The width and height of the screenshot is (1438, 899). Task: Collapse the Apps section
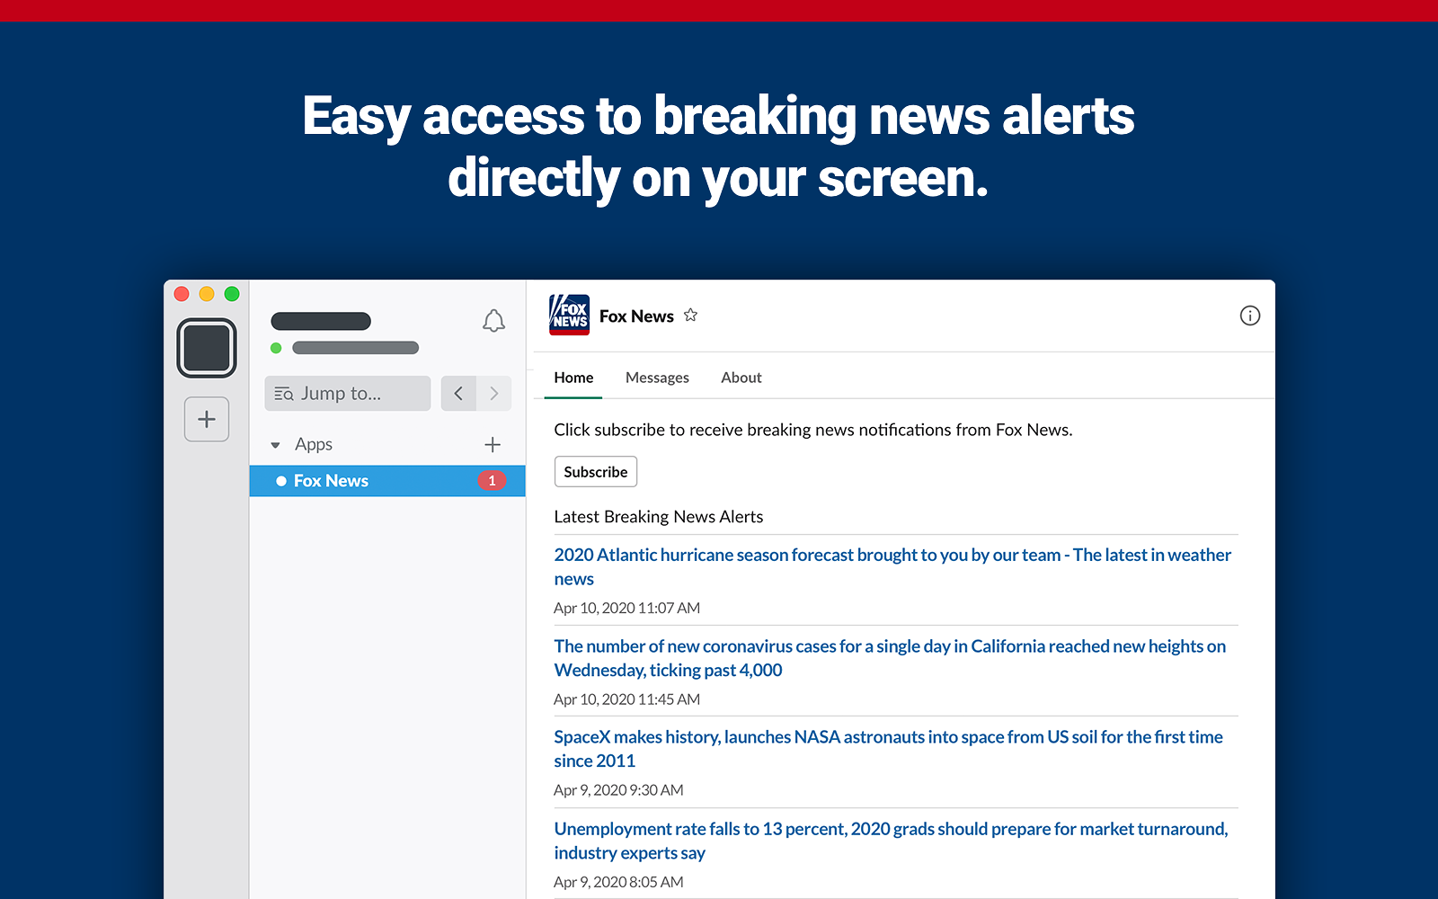[276, 445]
